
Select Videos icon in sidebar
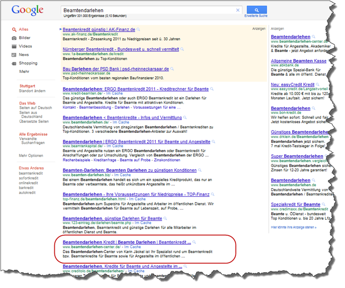[14, 46]
